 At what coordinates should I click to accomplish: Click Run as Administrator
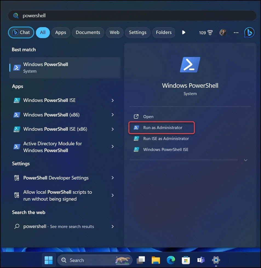pyautogui.click(x=162, y=127)
